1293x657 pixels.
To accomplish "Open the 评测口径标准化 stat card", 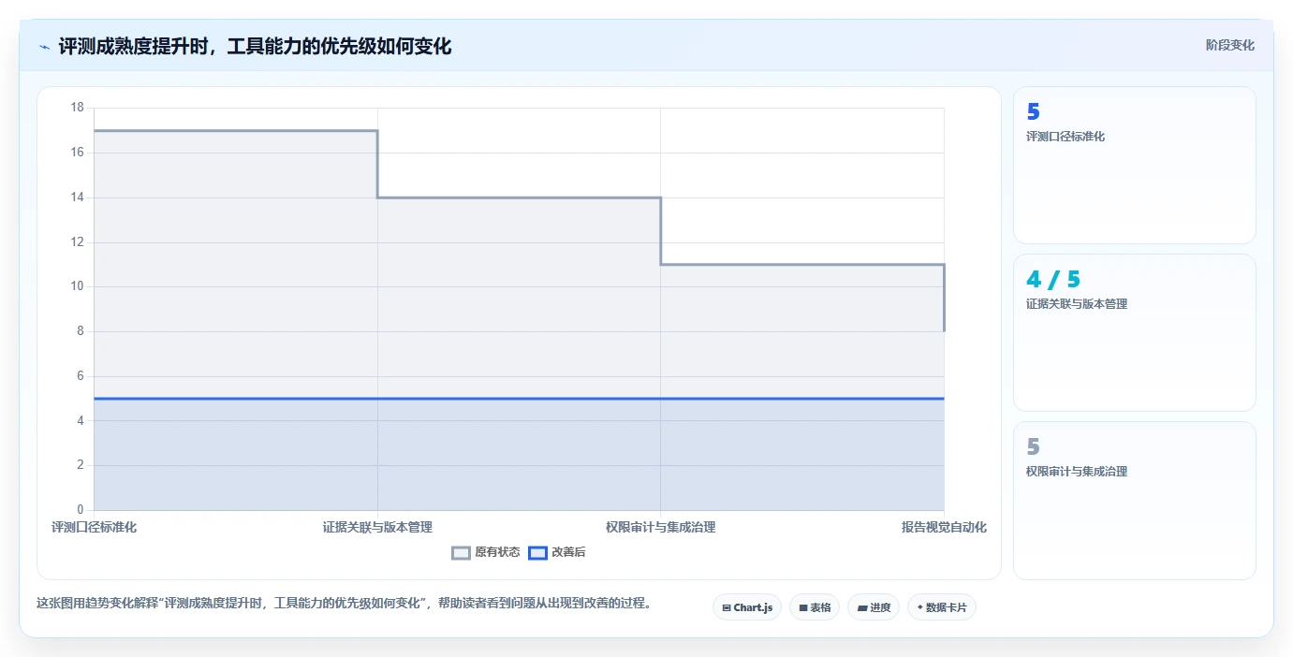I will point(1134,165).
